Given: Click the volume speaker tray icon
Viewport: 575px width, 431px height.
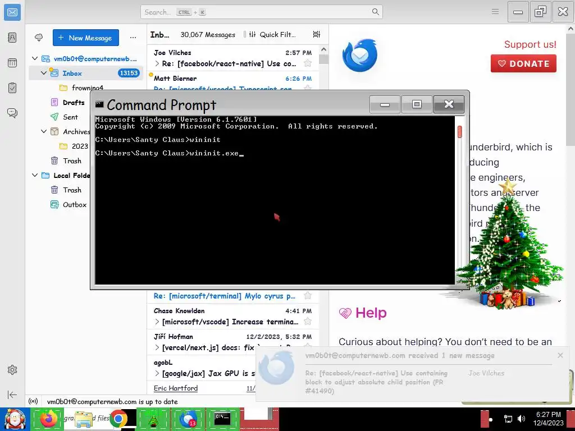Looking at the screenshot, I should 522,419.
